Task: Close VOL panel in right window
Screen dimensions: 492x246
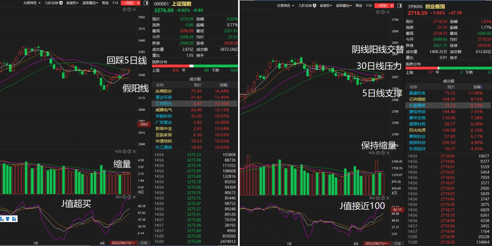Action: point(388,153)
